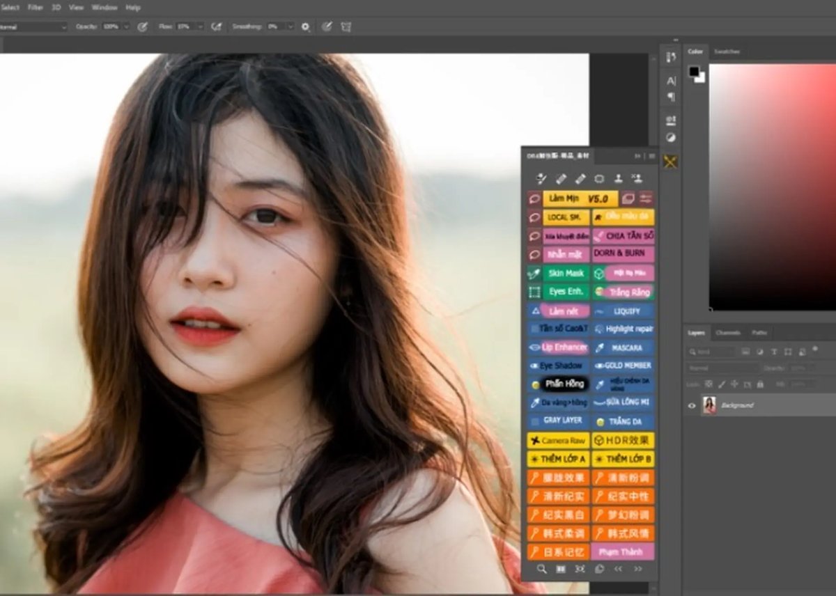Open the Adjustments panel icon in side dock
836x596 pixels.
pos(670,137)
